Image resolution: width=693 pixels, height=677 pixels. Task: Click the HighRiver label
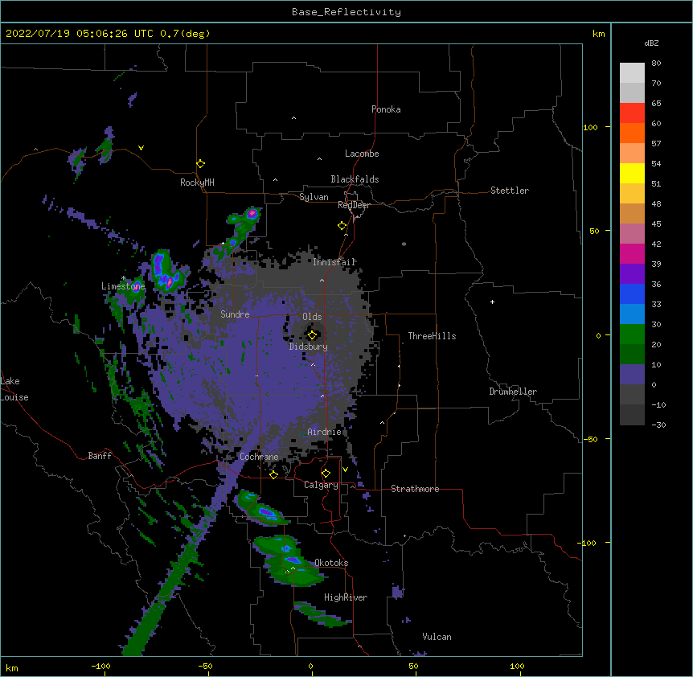pos(346,597)
